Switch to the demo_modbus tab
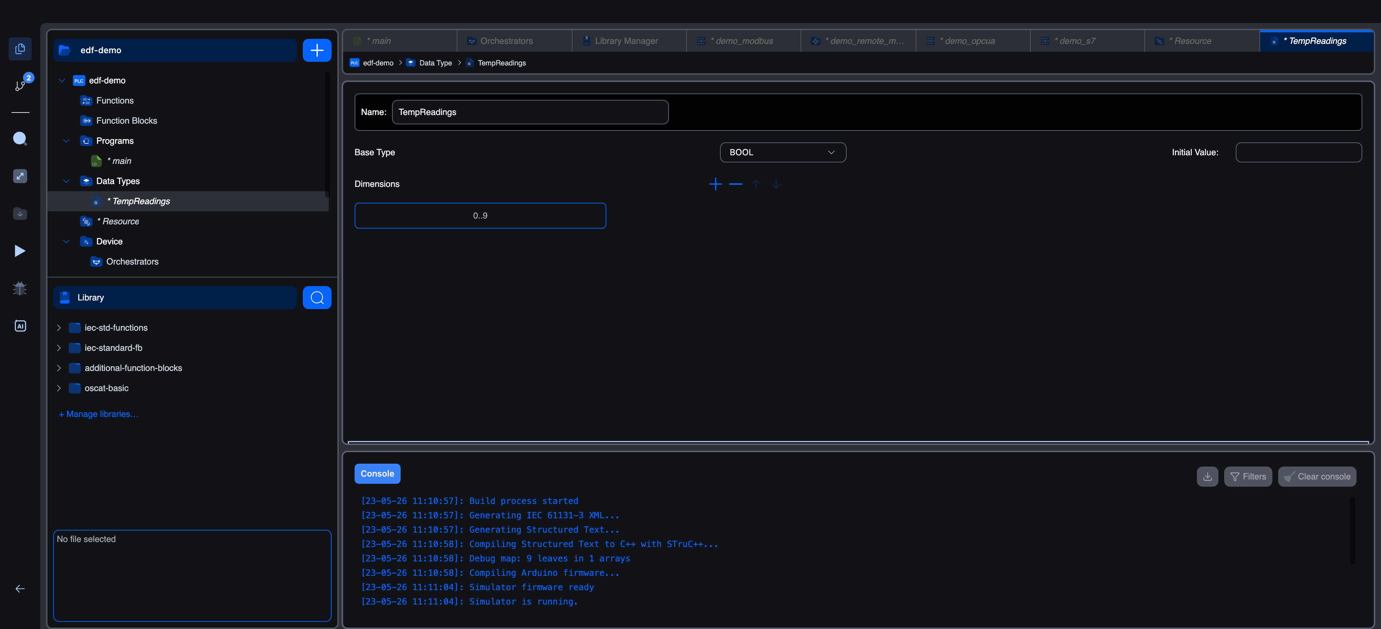 pos(744,41)
